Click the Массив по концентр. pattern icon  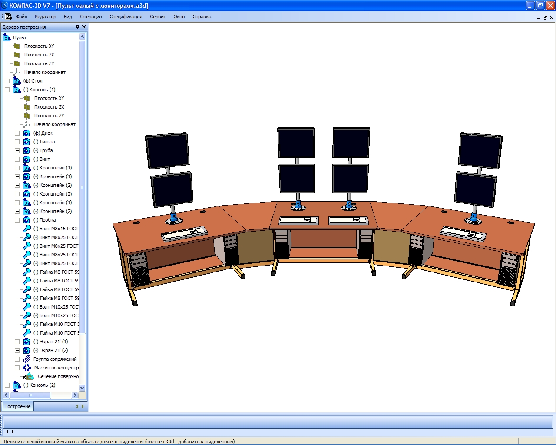(27, 368)
